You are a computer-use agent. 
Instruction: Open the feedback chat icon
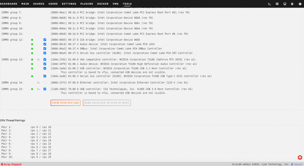coord(277,4)
